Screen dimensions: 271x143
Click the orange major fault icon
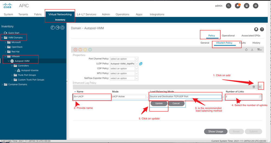pyautogui.click(x=80, y=50)
